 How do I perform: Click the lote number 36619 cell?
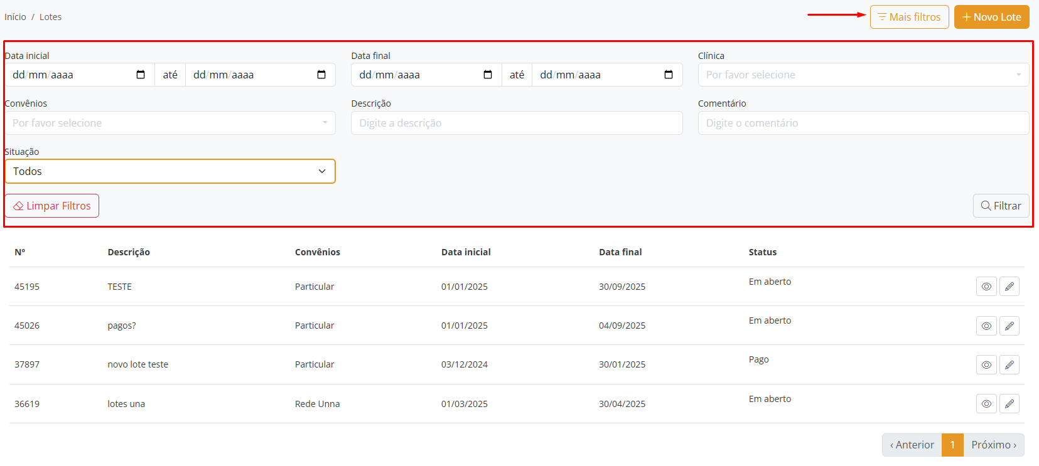27,404
